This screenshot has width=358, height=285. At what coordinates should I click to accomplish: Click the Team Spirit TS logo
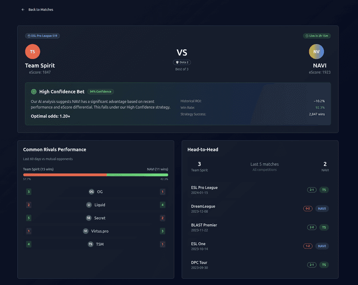[x=33, y=51]
